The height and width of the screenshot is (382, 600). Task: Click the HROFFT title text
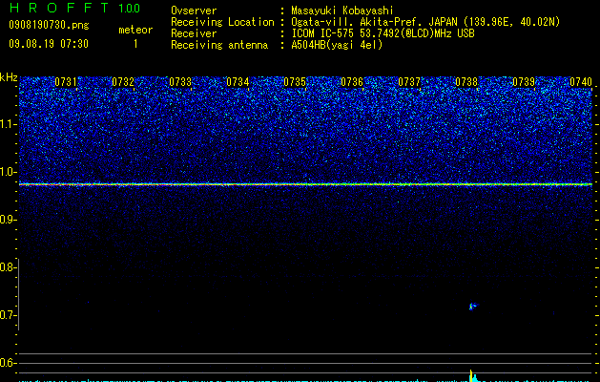click(x=60, y=8)
